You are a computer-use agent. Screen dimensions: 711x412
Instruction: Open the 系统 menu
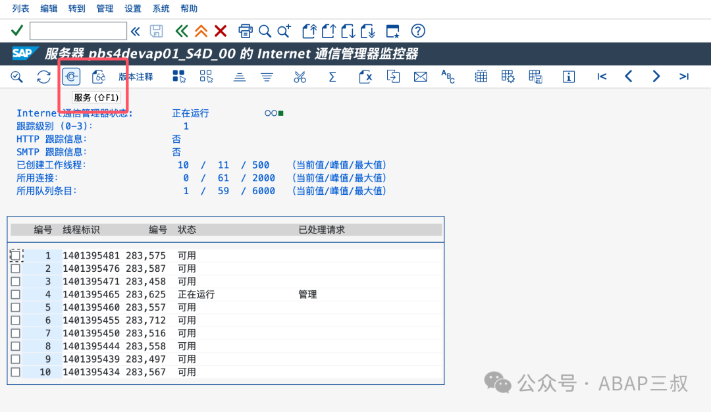[x=161, y=9]
